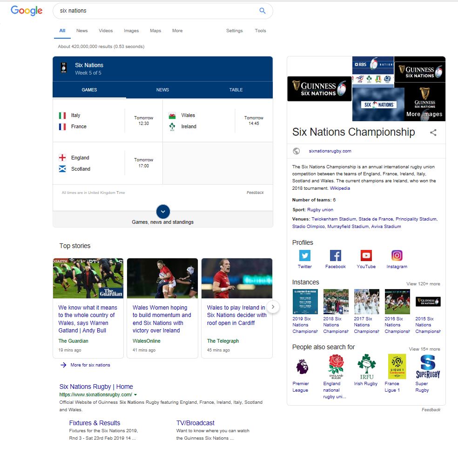Click the France flag icon

pyautogui.click(x=62, y=127)
